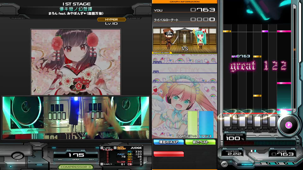Click the VS text between characters

click(185, 48)
